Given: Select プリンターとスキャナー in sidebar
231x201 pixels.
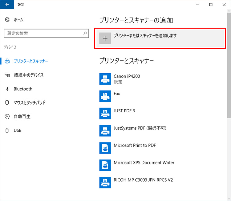Looking at the screenshot, I should click(x=30, y=61).
